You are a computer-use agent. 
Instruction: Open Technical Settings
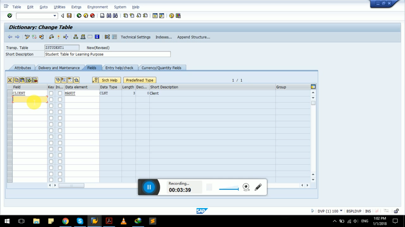(135, 37)
